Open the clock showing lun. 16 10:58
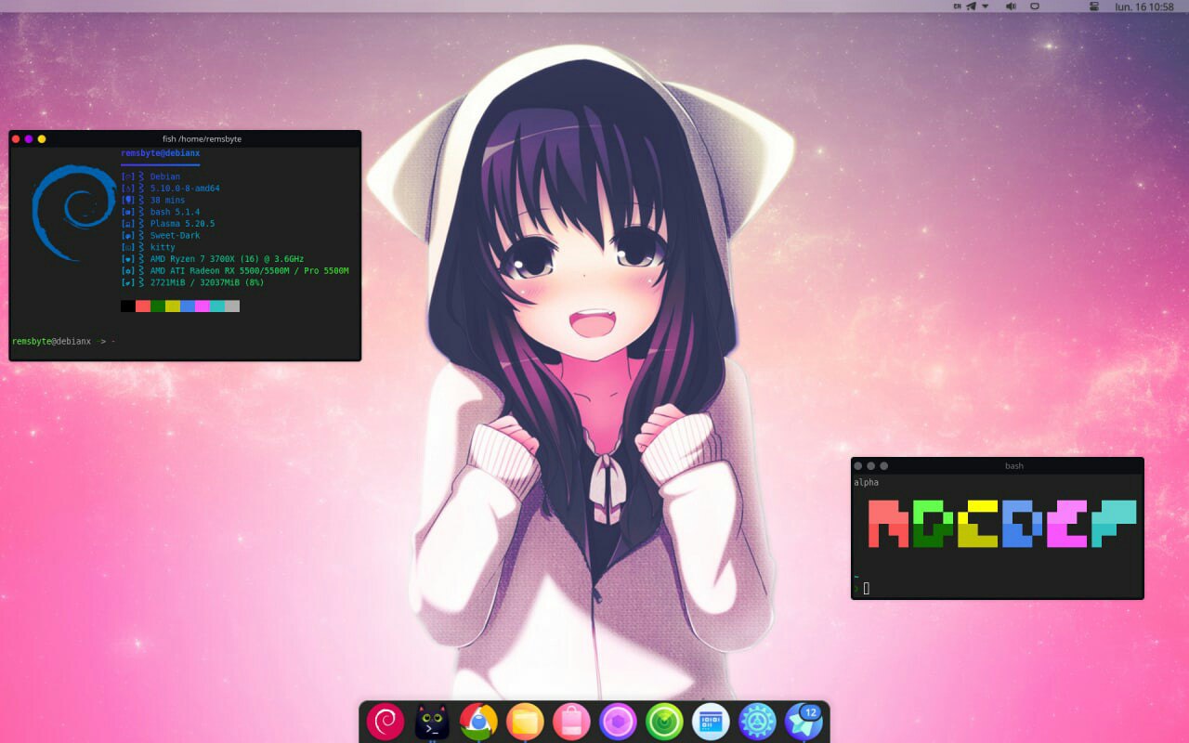1189x743 pixels. click(x=1144, y=7)
